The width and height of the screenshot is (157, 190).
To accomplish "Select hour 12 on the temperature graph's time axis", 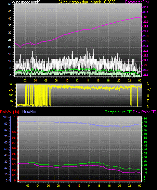I will (79, 186).
